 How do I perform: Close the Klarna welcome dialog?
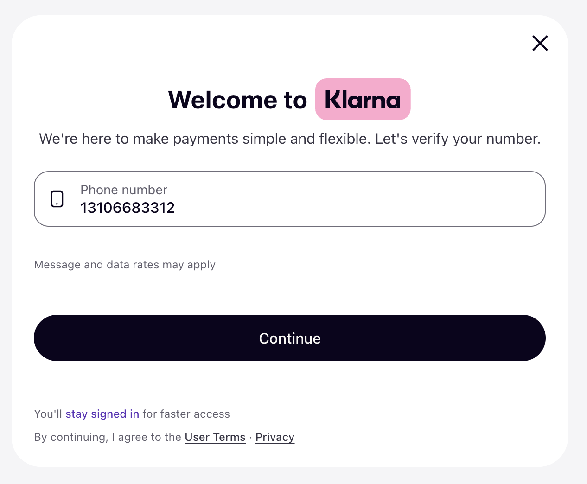[x=540, y=43]
